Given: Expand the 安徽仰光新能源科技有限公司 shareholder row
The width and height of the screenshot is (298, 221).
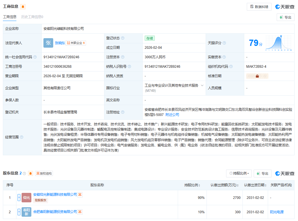Looking at the screenshot, I should pos(19,197).
